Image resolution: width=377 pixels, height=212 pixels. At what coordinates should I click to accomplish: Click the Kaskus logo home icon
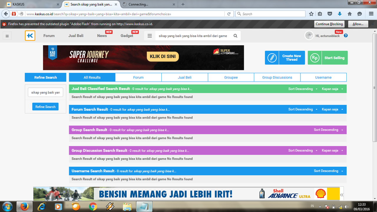coord(30,36)
